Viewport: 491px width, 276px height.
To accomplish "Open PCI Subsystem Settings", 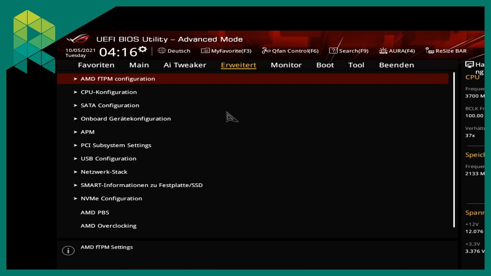I will click(x=116, y=145).
